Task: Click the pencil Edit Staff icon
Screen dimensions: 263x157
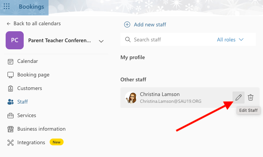Action: pos(238,98)
